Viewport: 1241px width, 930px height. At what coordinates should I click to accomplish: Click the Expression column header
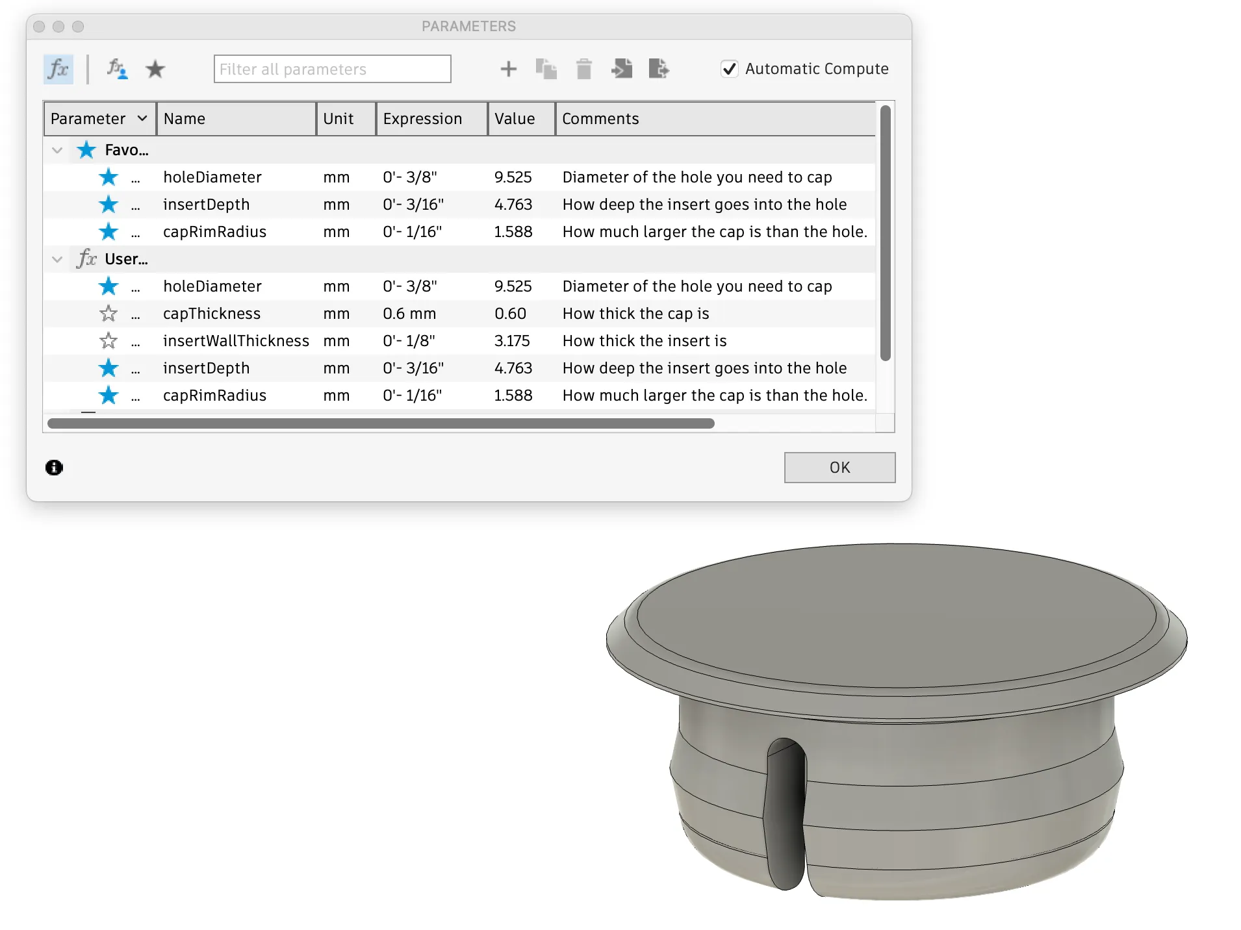coord(431,119)
